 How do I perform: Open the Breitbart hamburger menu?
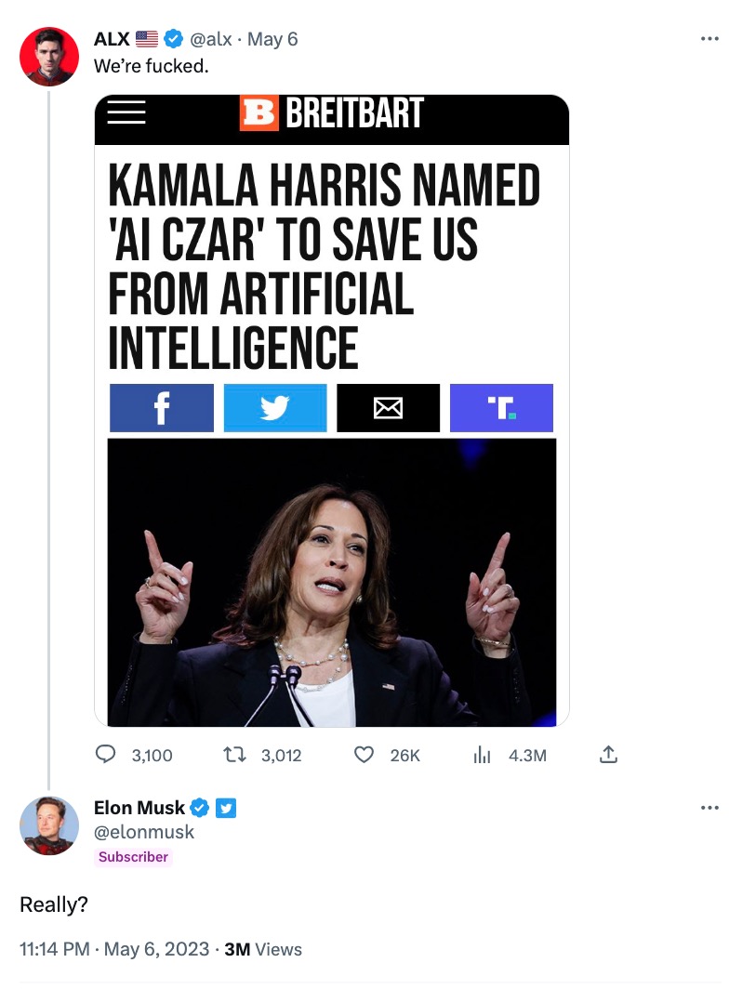126,112
